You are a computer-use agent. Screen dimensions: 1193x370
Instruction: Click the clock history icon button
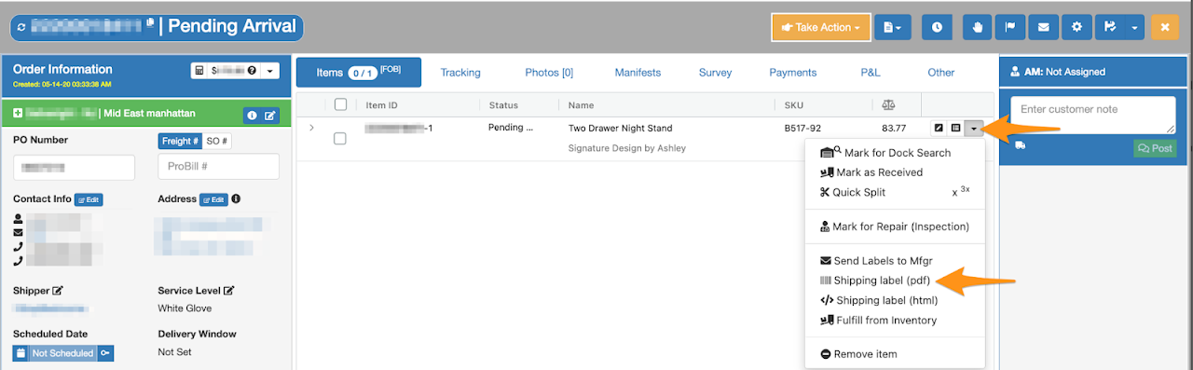point(937,27)
